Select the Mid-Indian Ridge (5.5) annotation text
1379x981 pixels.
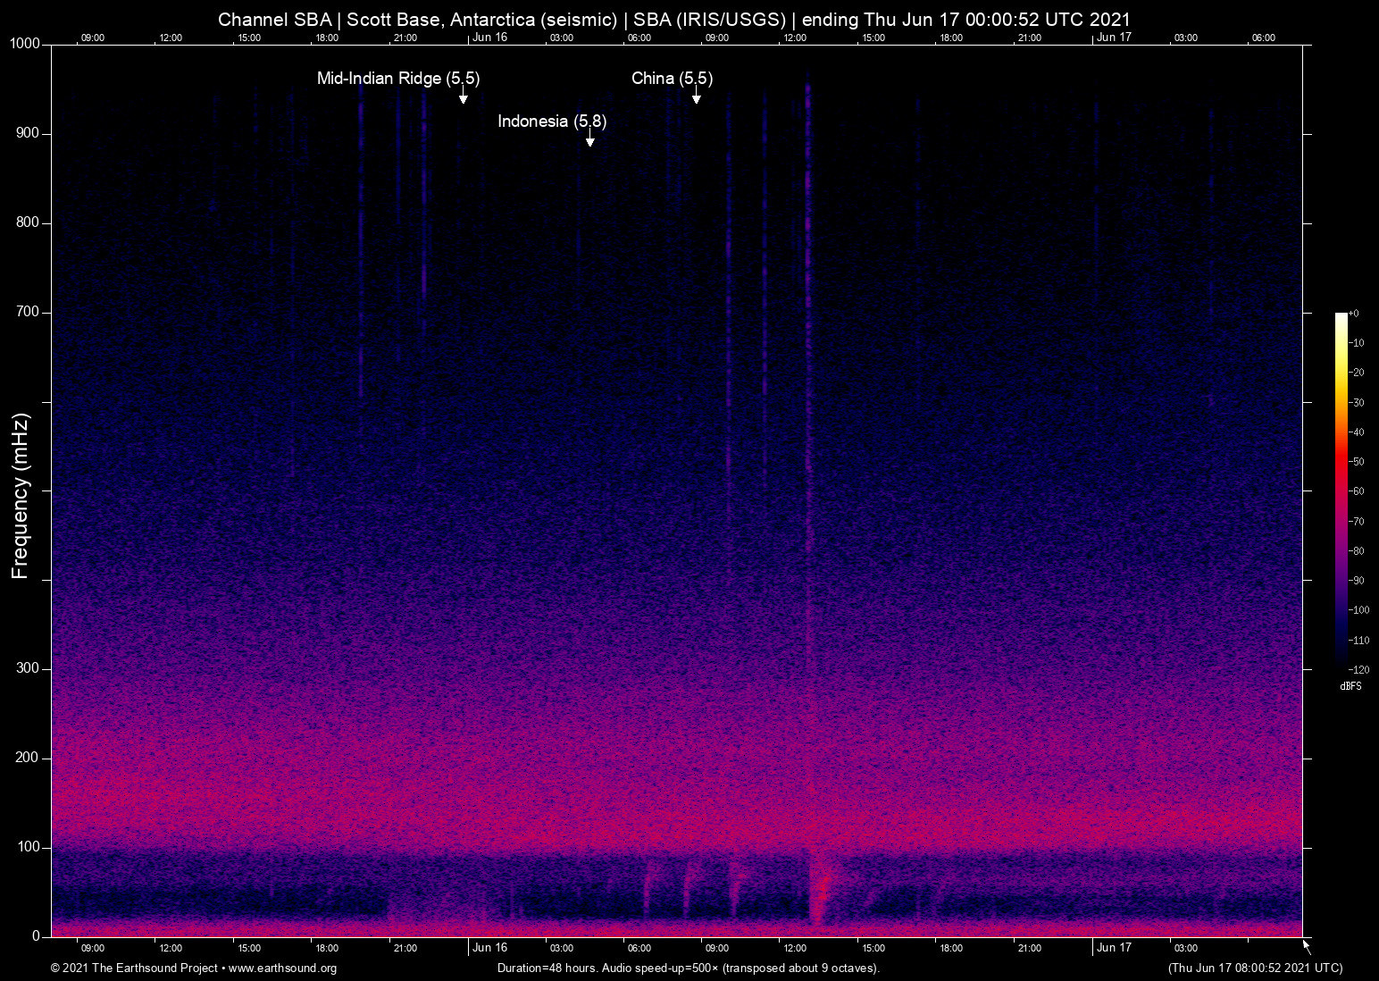coord(398,79)
